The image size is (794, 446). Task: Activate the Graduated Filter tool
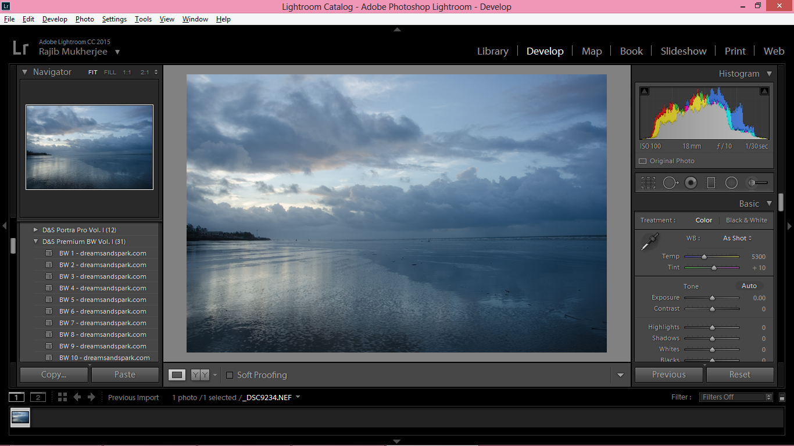click(x=711, y=182)
